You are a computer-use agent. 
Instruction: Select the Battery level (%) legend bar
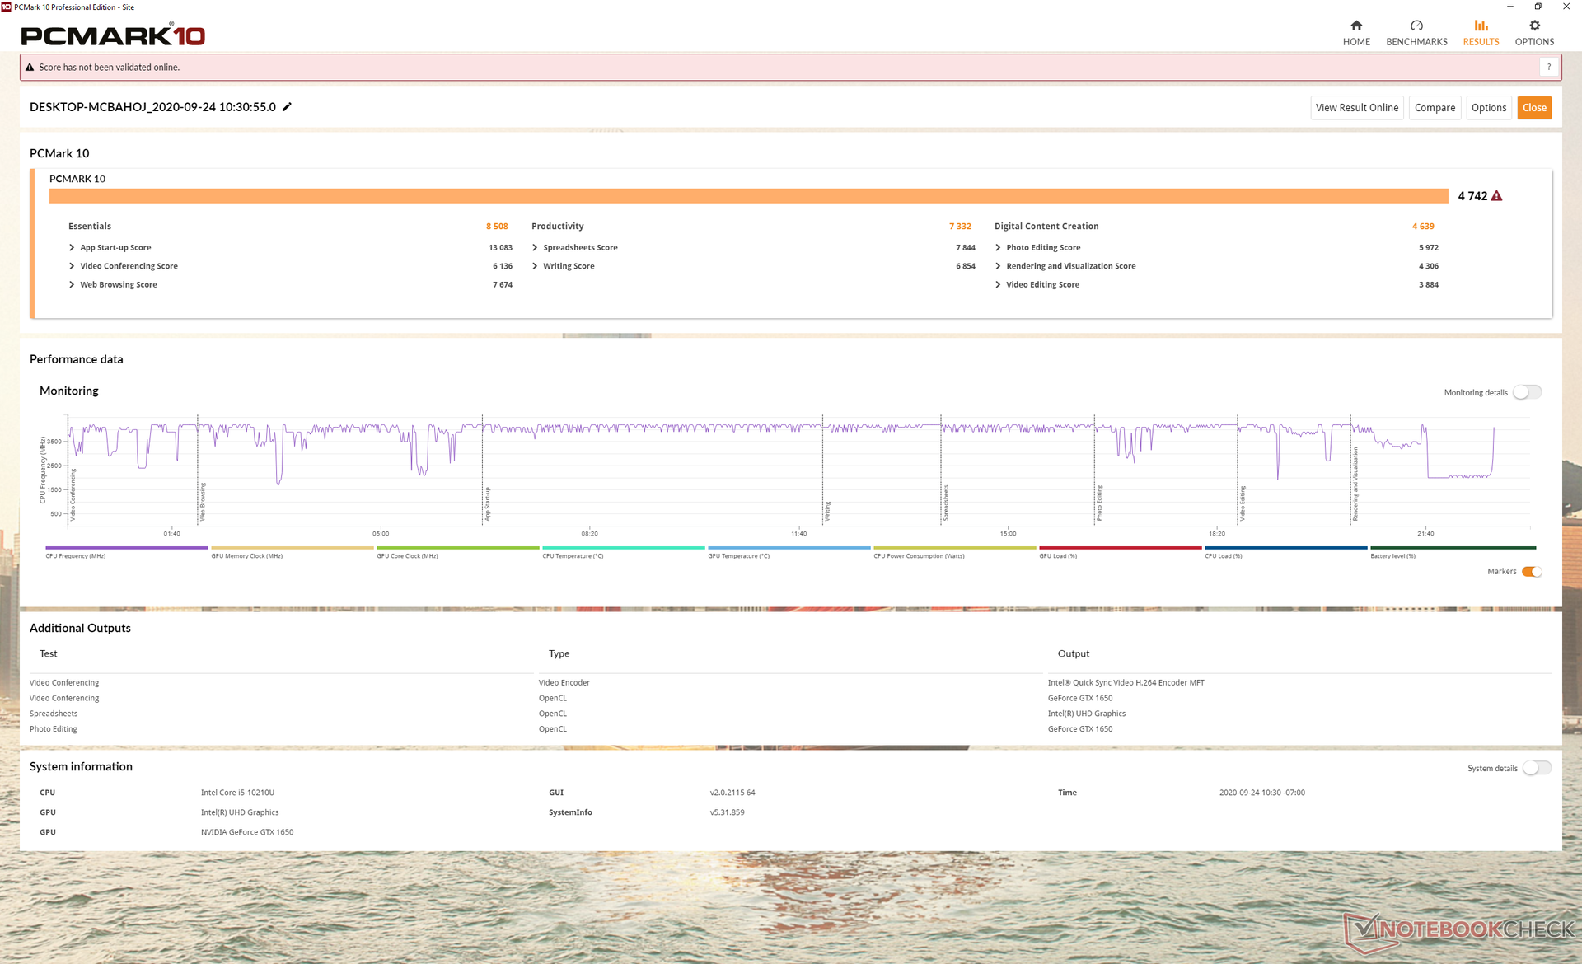pos(1453,548)
